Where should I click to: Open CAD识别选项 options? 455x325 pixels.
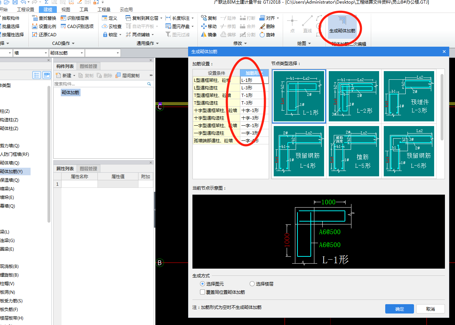(x=77, y=26)
